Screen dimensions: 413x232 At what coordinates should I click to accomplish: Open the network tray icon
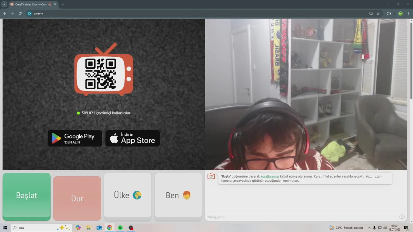pos(379,228)
